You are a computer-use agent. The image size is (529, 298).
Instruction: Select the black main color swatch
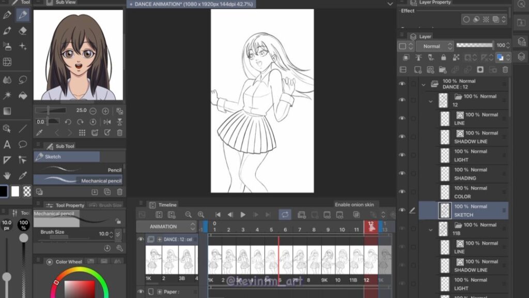4,191
